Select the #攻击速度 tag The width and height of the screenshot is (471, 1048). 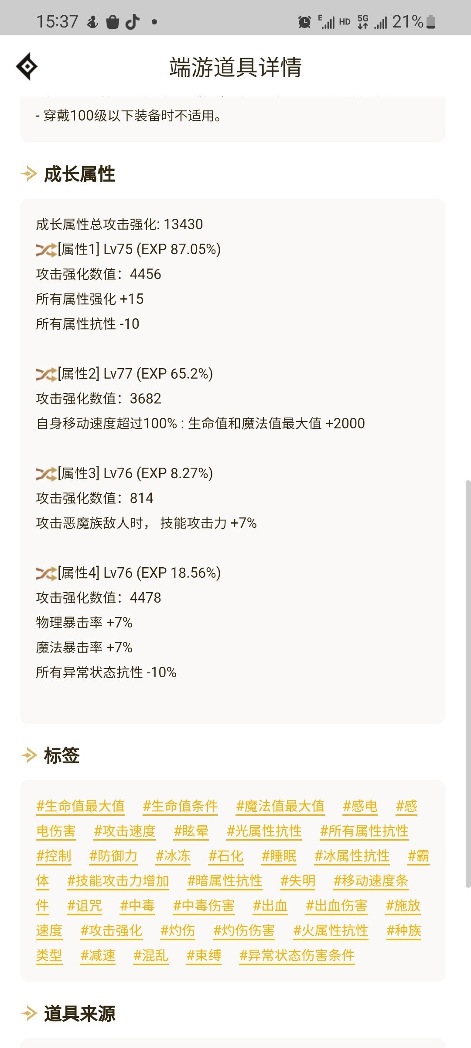(x=125, y=831)
